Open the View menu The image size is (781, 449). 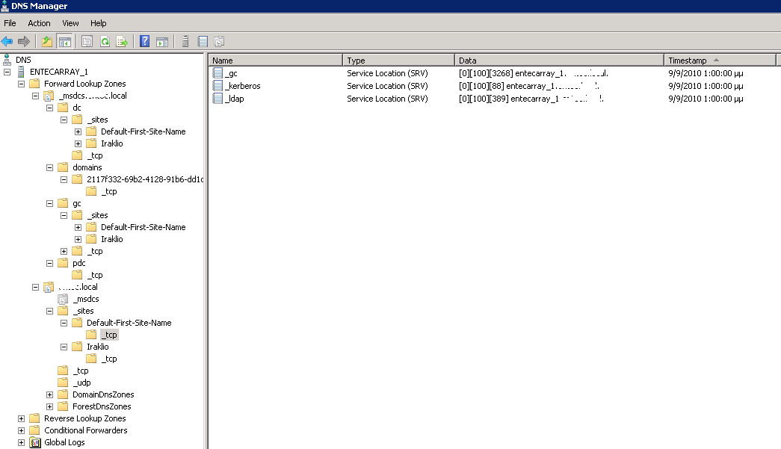coord(70,23)
